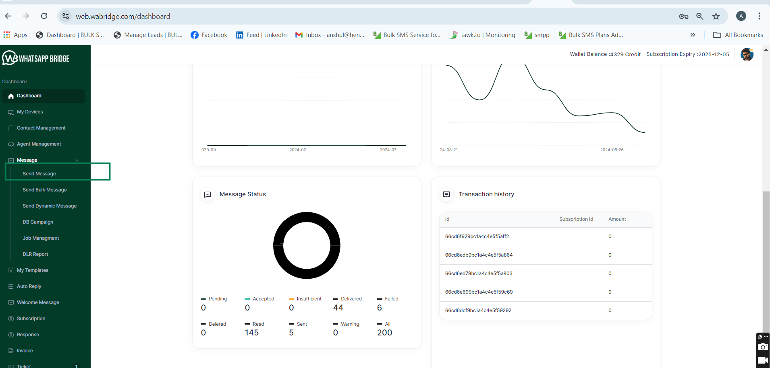Click the Auto Reply icon
Image resolution: width=770 pixels, height=368 pixels.
click(11, 286)
